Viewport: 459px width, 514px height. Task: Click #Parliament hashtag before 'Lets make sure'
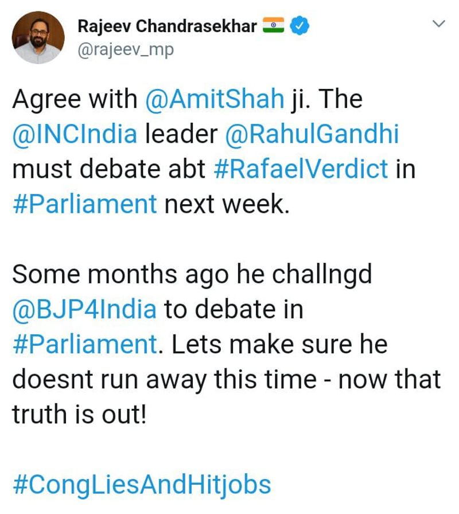coord(84,345)
